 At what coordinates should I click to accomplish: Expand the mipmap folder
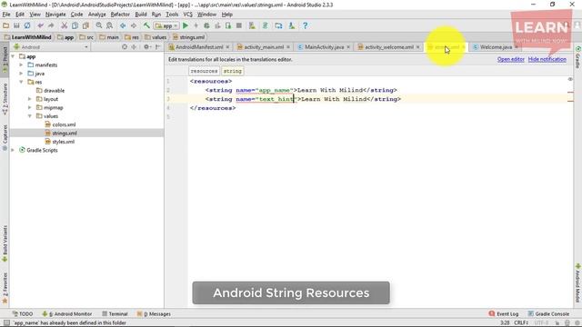pos(30,107)
